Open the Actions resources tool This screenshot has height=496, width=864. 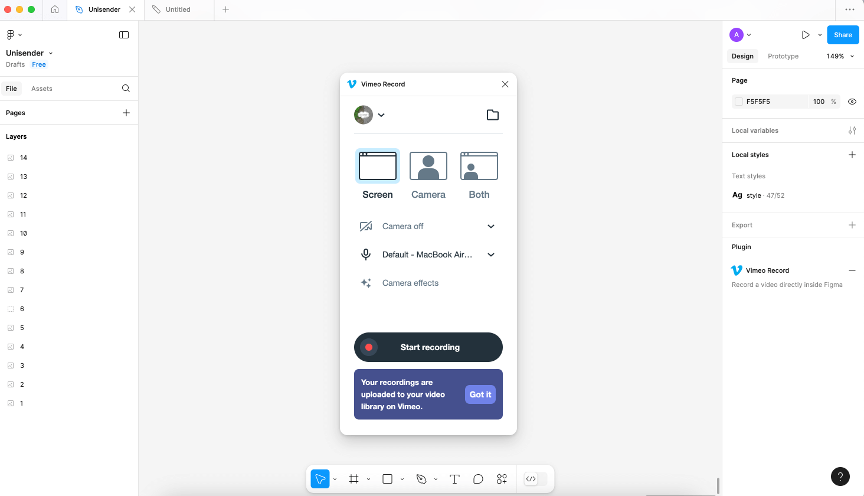tap(502, 479)
